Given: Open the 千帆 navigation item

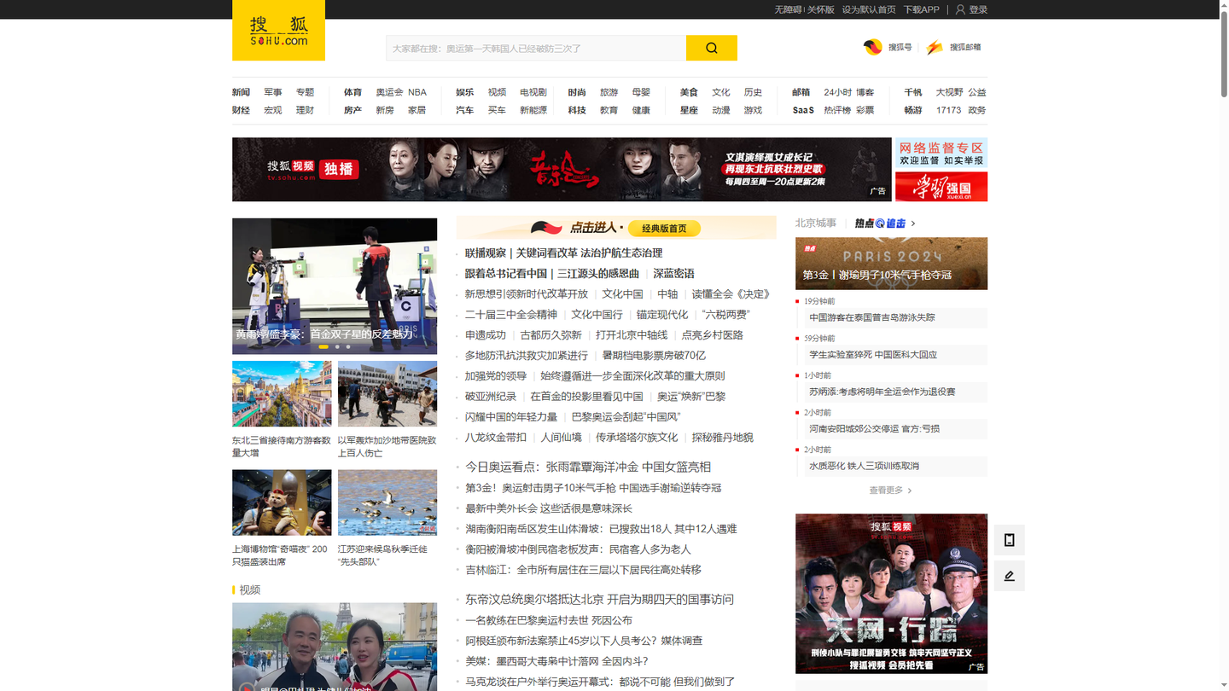Looking at the screenshot, I should [913, 92].
